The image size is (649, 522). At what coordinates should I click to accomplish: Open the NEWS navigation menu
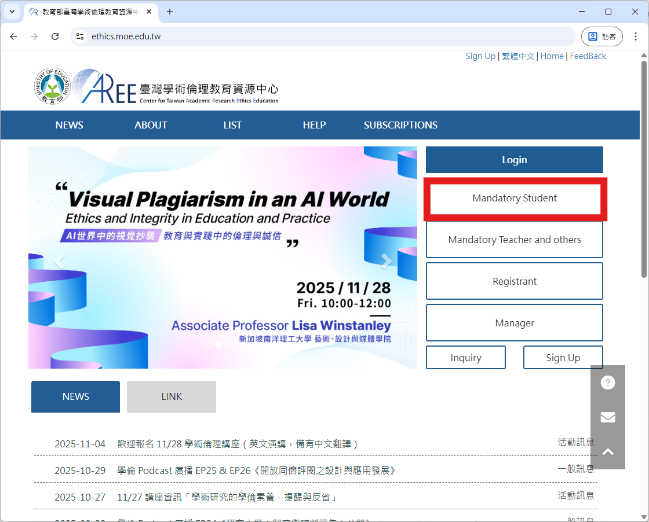tap(69, 125)
